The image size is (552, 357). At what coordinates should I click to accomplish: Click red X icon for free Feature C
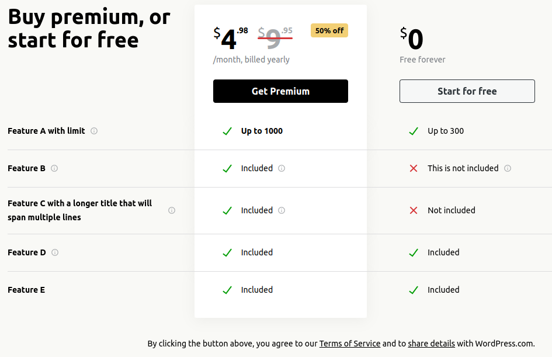pos(414,210)
